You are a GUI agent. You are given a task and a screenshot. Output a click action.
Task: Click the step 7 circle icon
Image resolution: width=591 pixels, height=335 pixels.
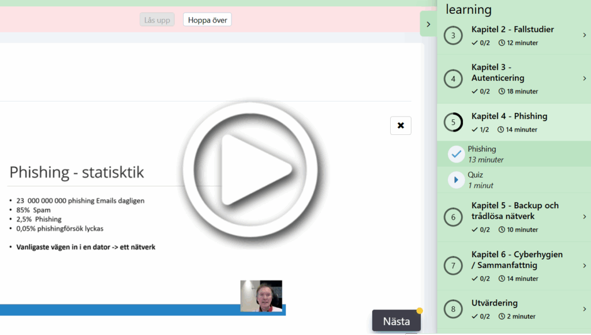click(x=453, y=266)
